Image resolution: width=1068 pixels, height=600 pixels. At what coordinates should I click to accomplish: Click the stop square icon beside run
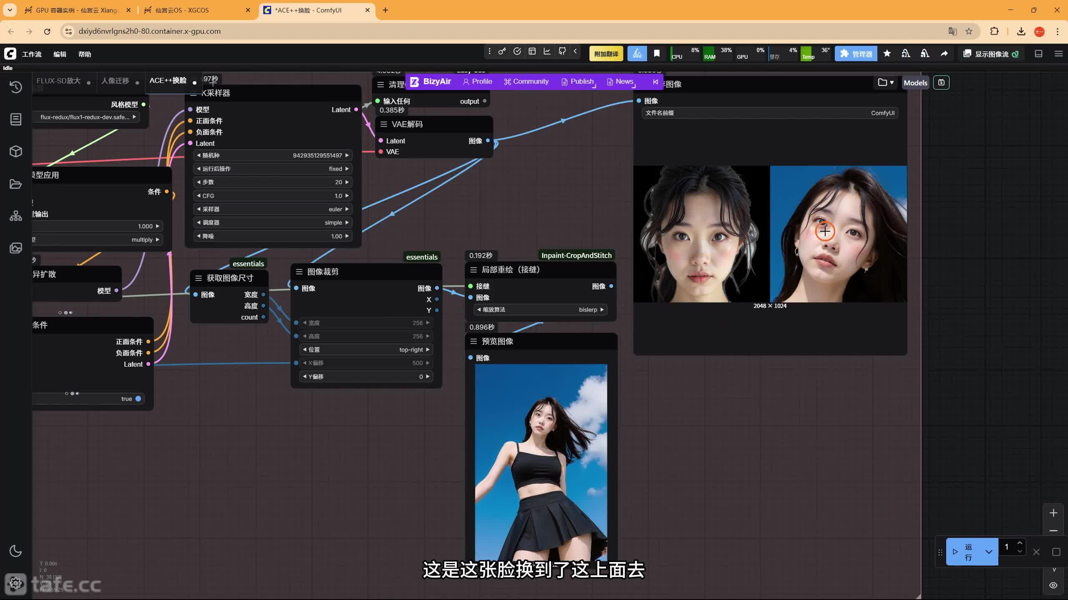[1056, 552]
